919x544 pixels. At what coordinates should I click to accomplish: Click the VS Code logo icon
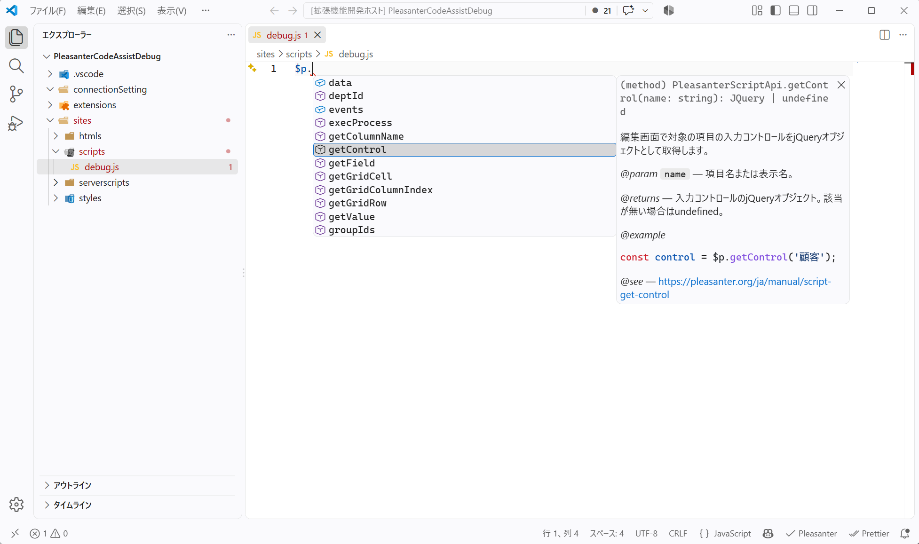(12, 10)
